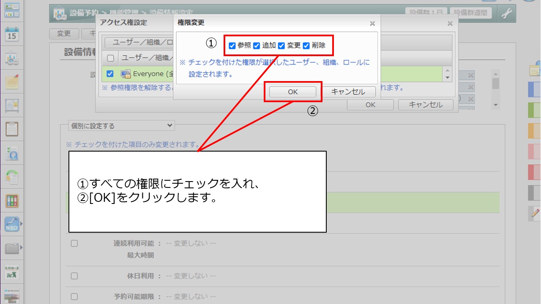Open the clipboard icon in sidebar
541x304 pixels.
12,129
